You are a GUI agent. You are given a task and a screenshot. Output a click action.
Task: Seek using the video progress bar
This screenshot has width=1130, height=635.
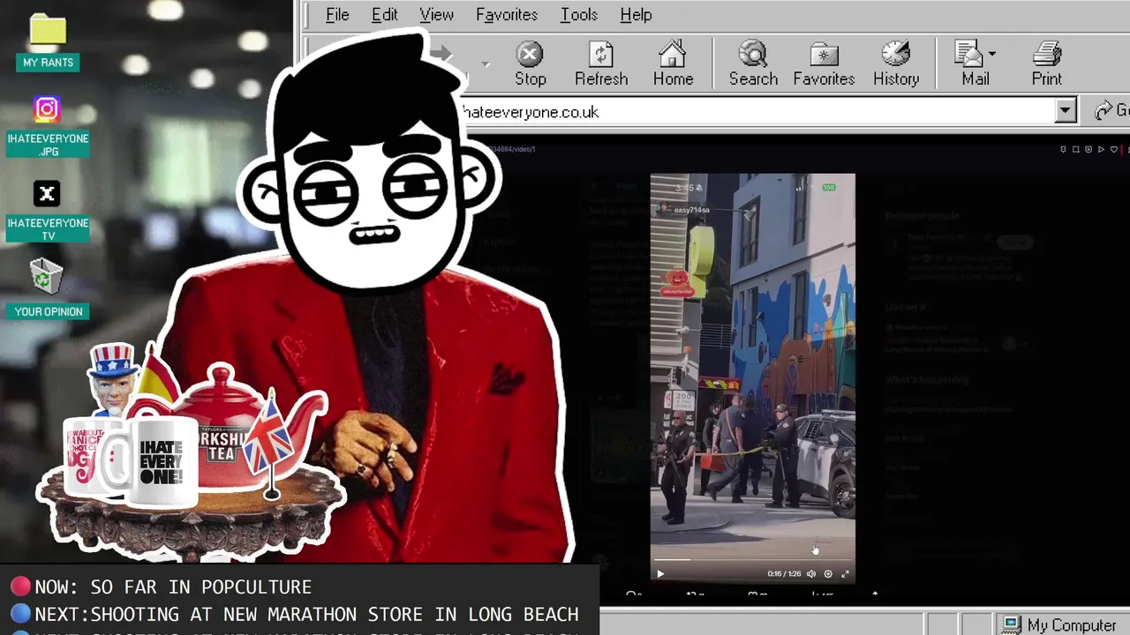point(752,559)
